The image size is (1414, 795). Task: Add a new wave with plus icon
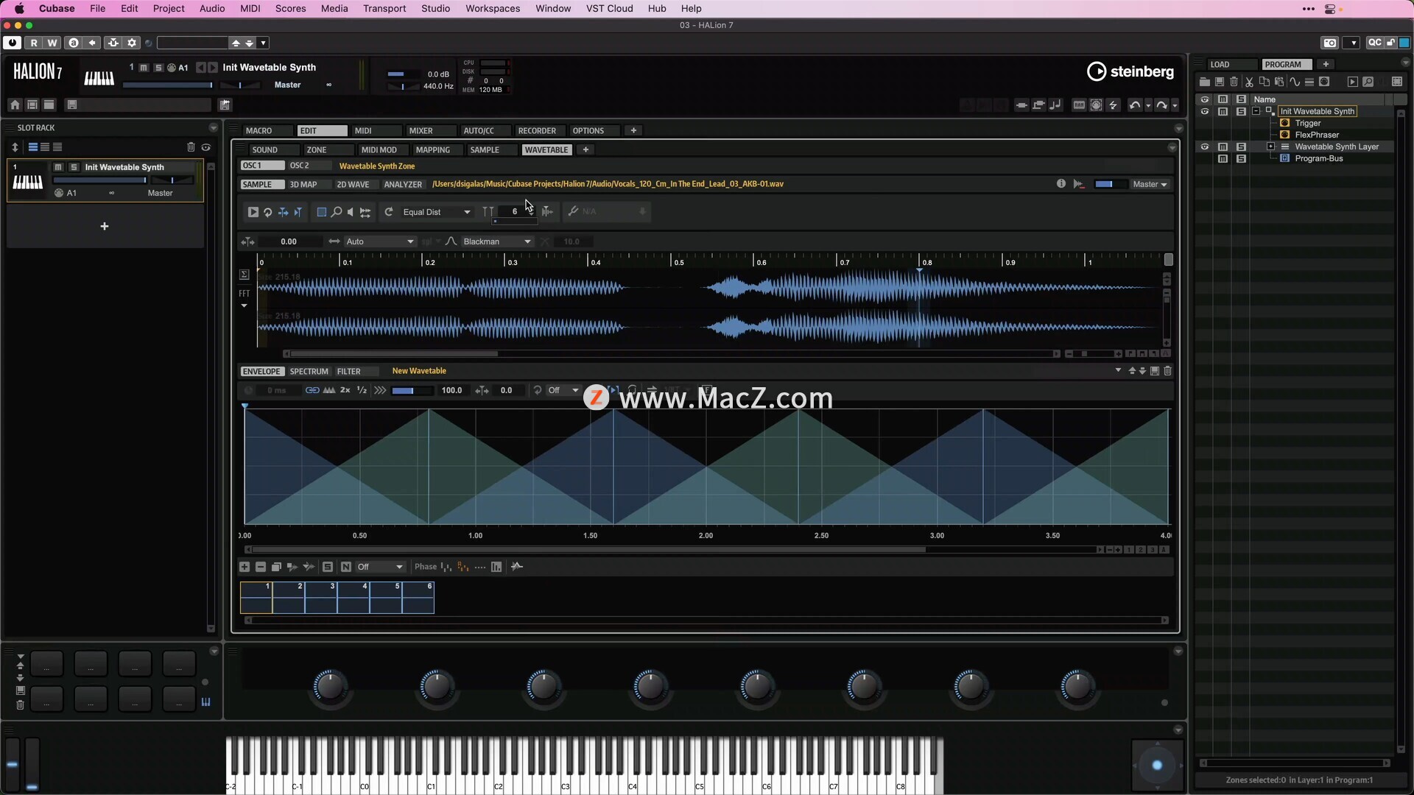(245, 567)
